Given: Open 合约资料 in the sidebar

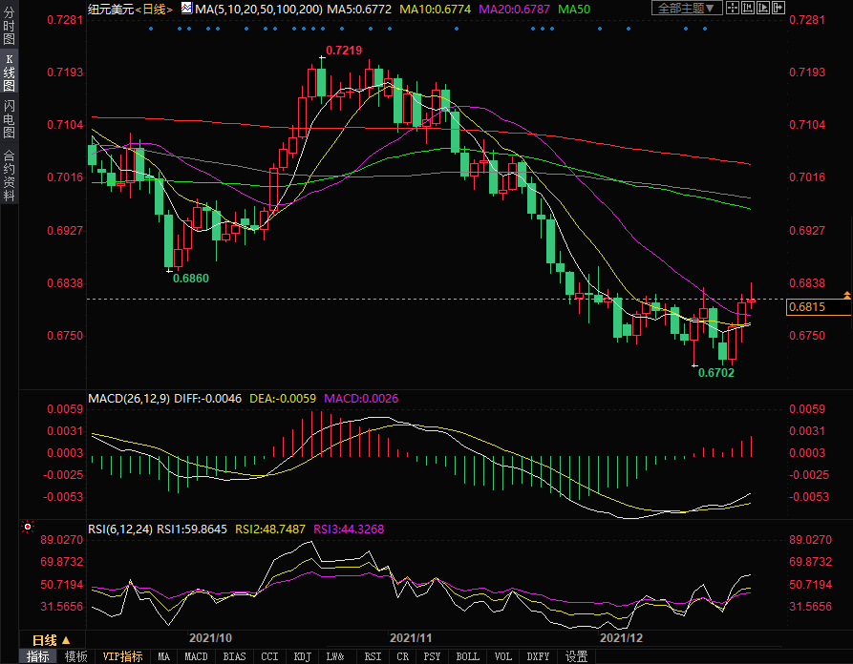Looking at the screenshot, I should [x=10, y=175].
